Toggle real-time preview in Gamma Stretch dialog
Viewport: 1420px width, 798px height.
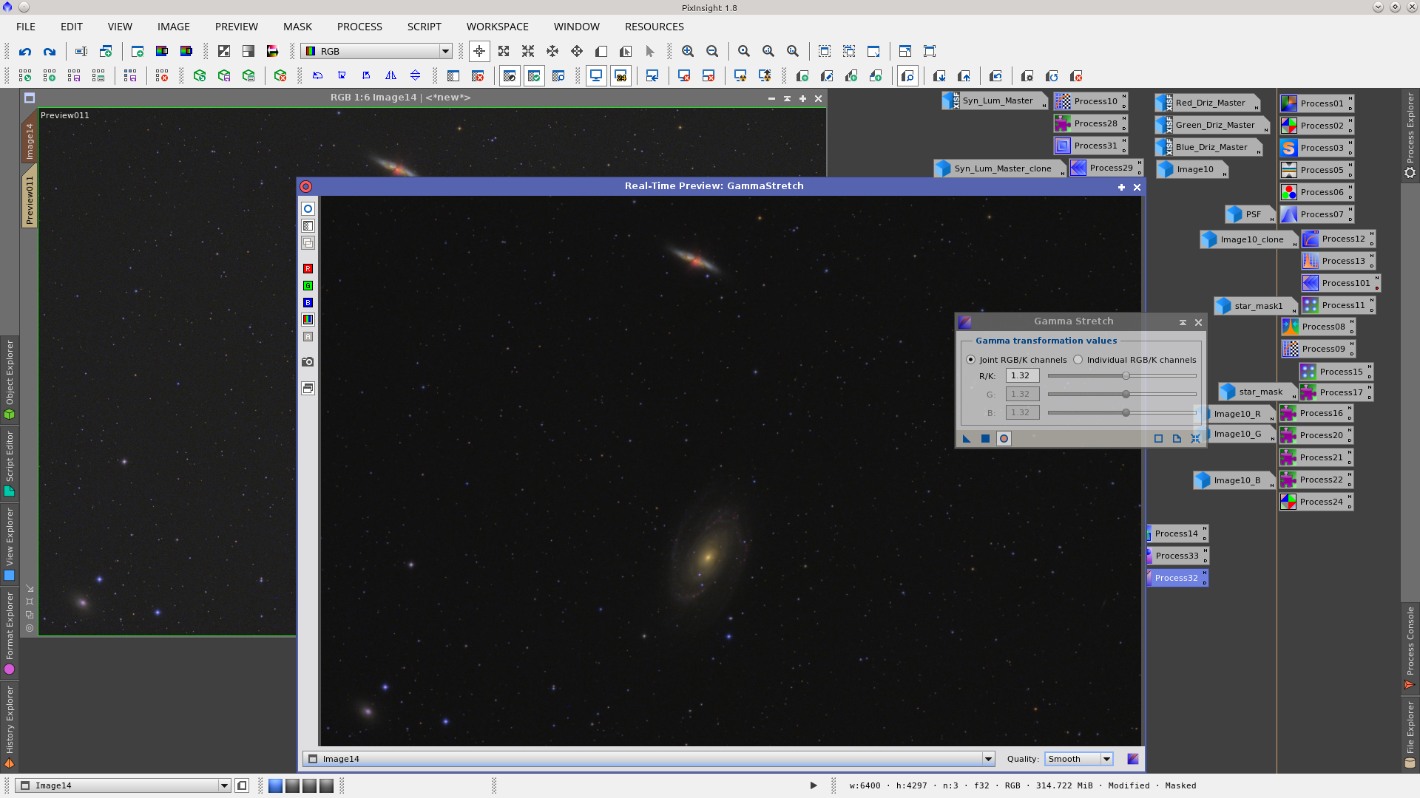pos(1004,438)
